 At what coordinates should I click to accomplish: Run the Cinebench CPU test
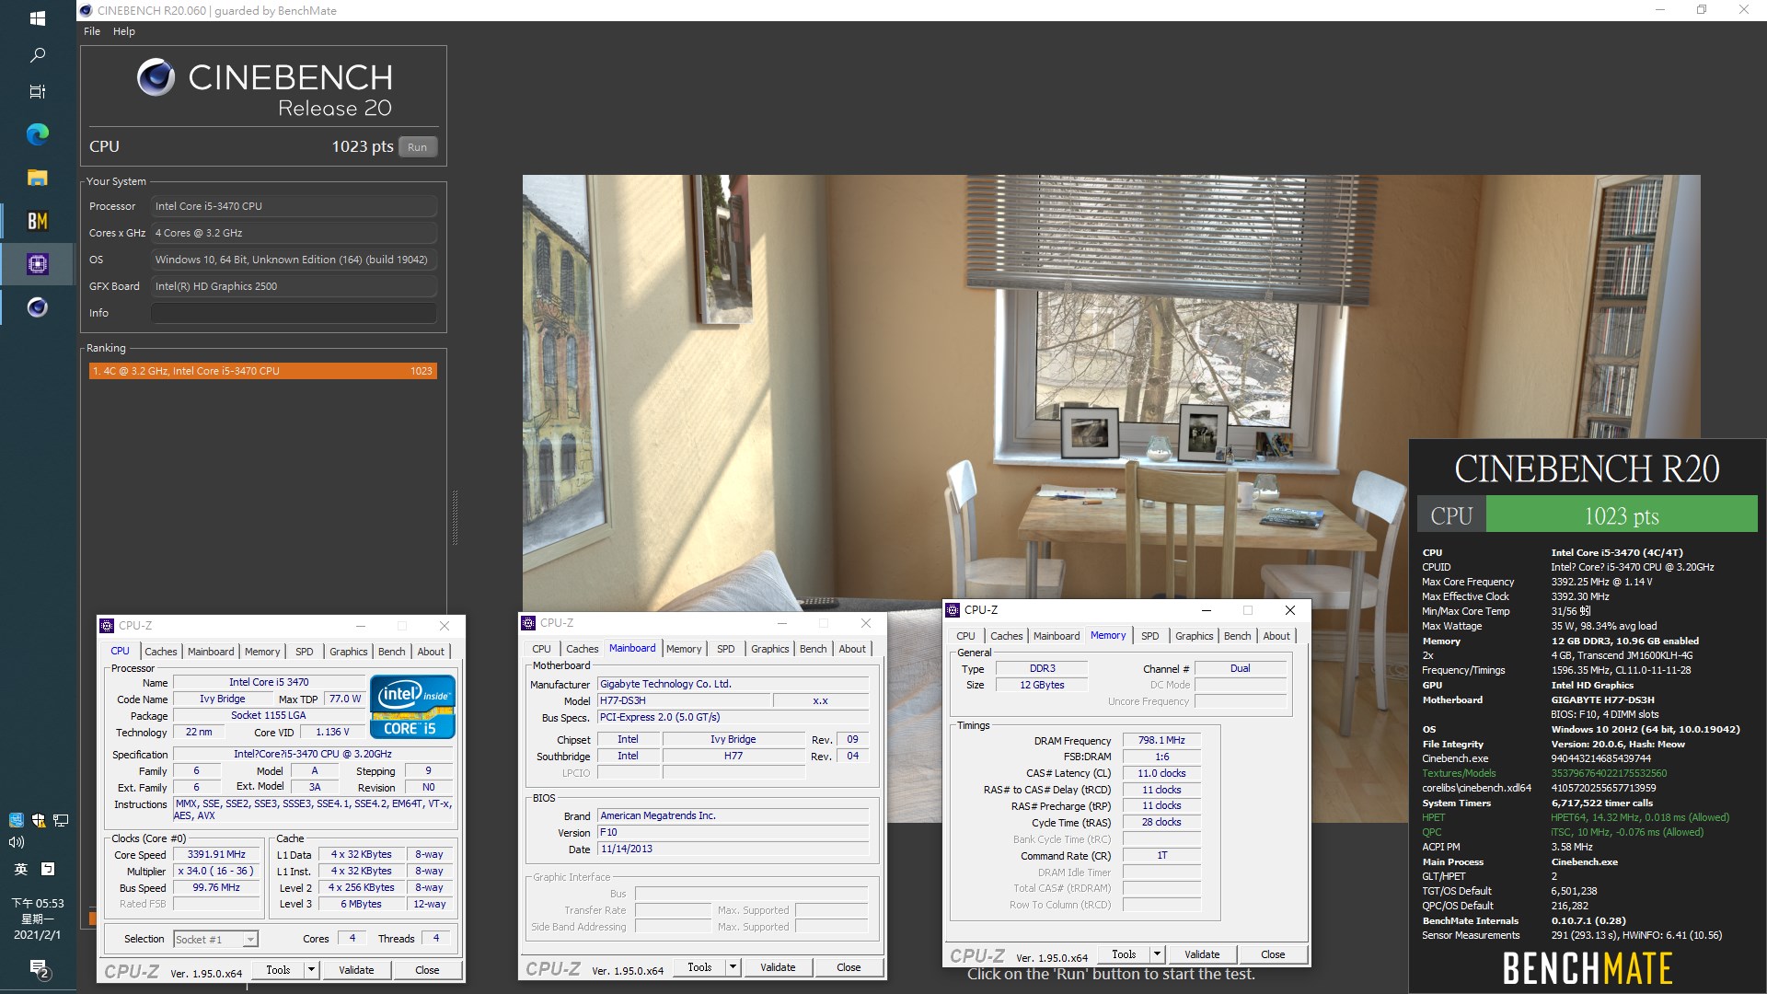tap(417, 147)
